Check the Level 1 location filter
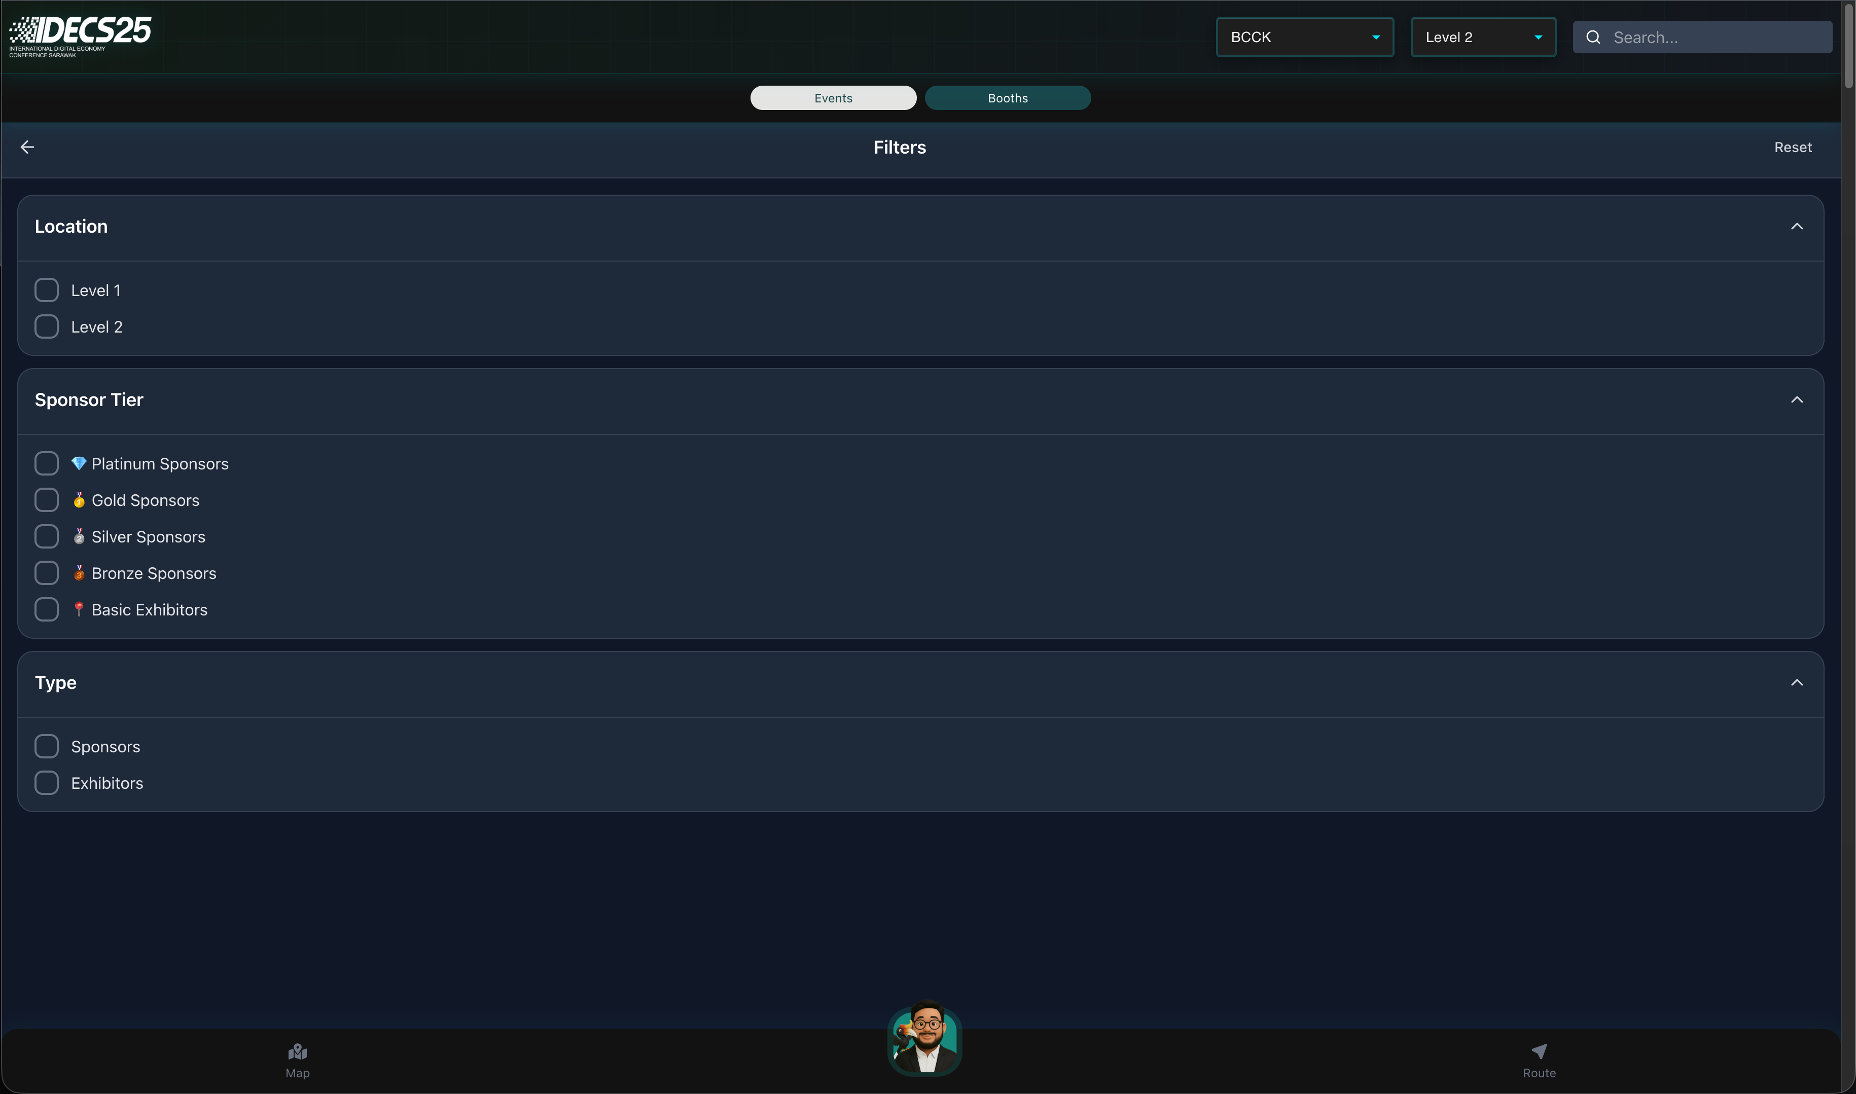The width and height of the screenshot is (1856, 1094). [x=47, y=290]
